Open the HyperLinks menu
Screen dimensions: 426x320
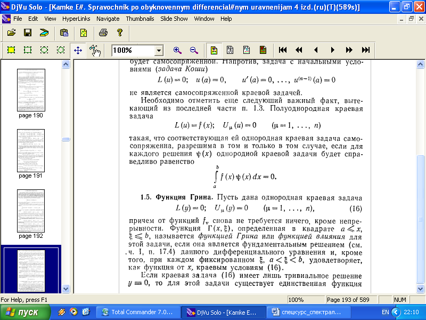[76, 19]
